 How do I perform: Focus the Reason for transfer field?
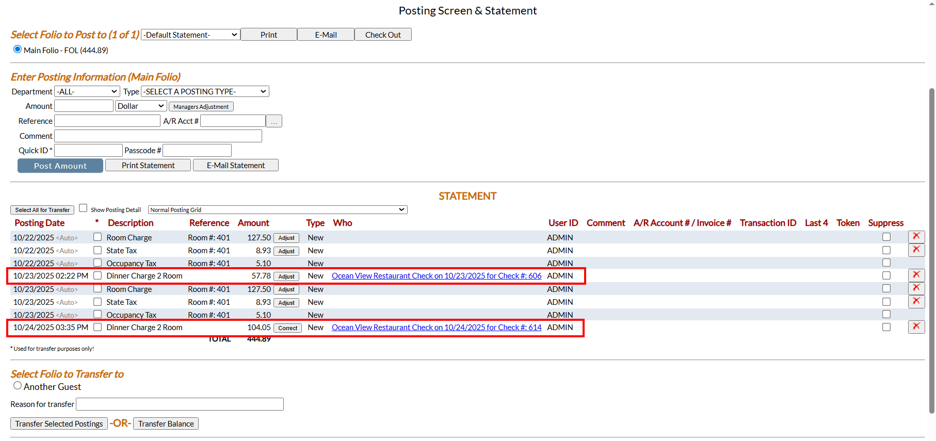(x=180, y=404)
